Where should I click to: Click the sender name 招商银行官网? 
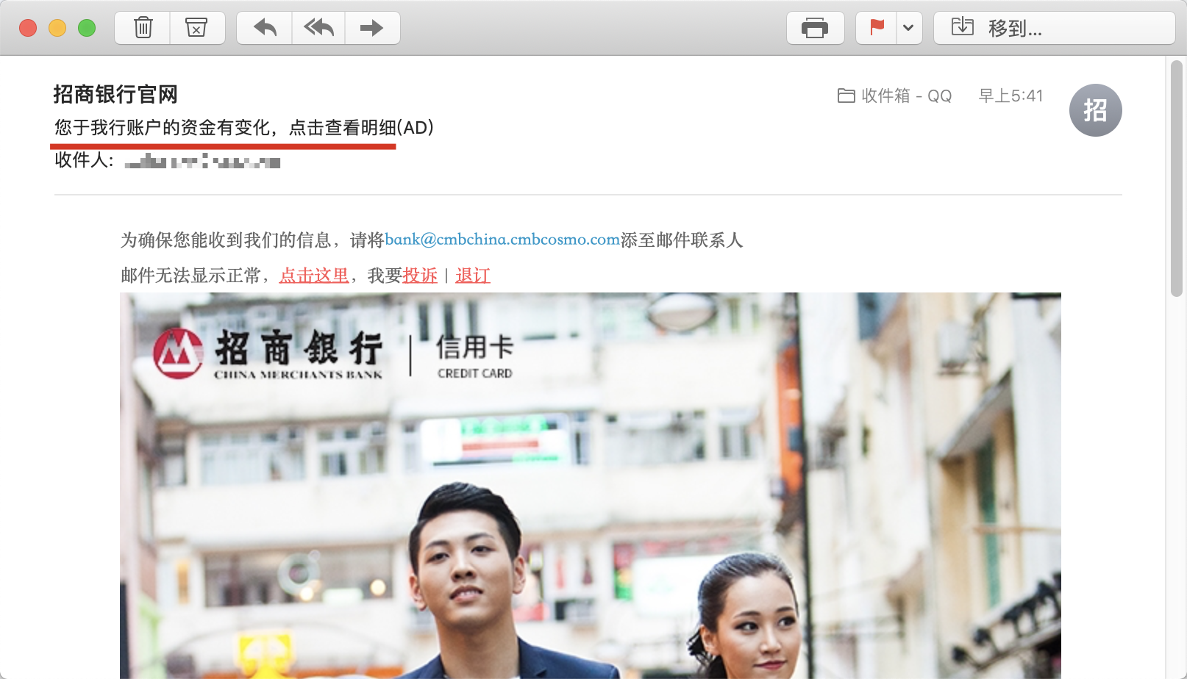click(115, 94)
